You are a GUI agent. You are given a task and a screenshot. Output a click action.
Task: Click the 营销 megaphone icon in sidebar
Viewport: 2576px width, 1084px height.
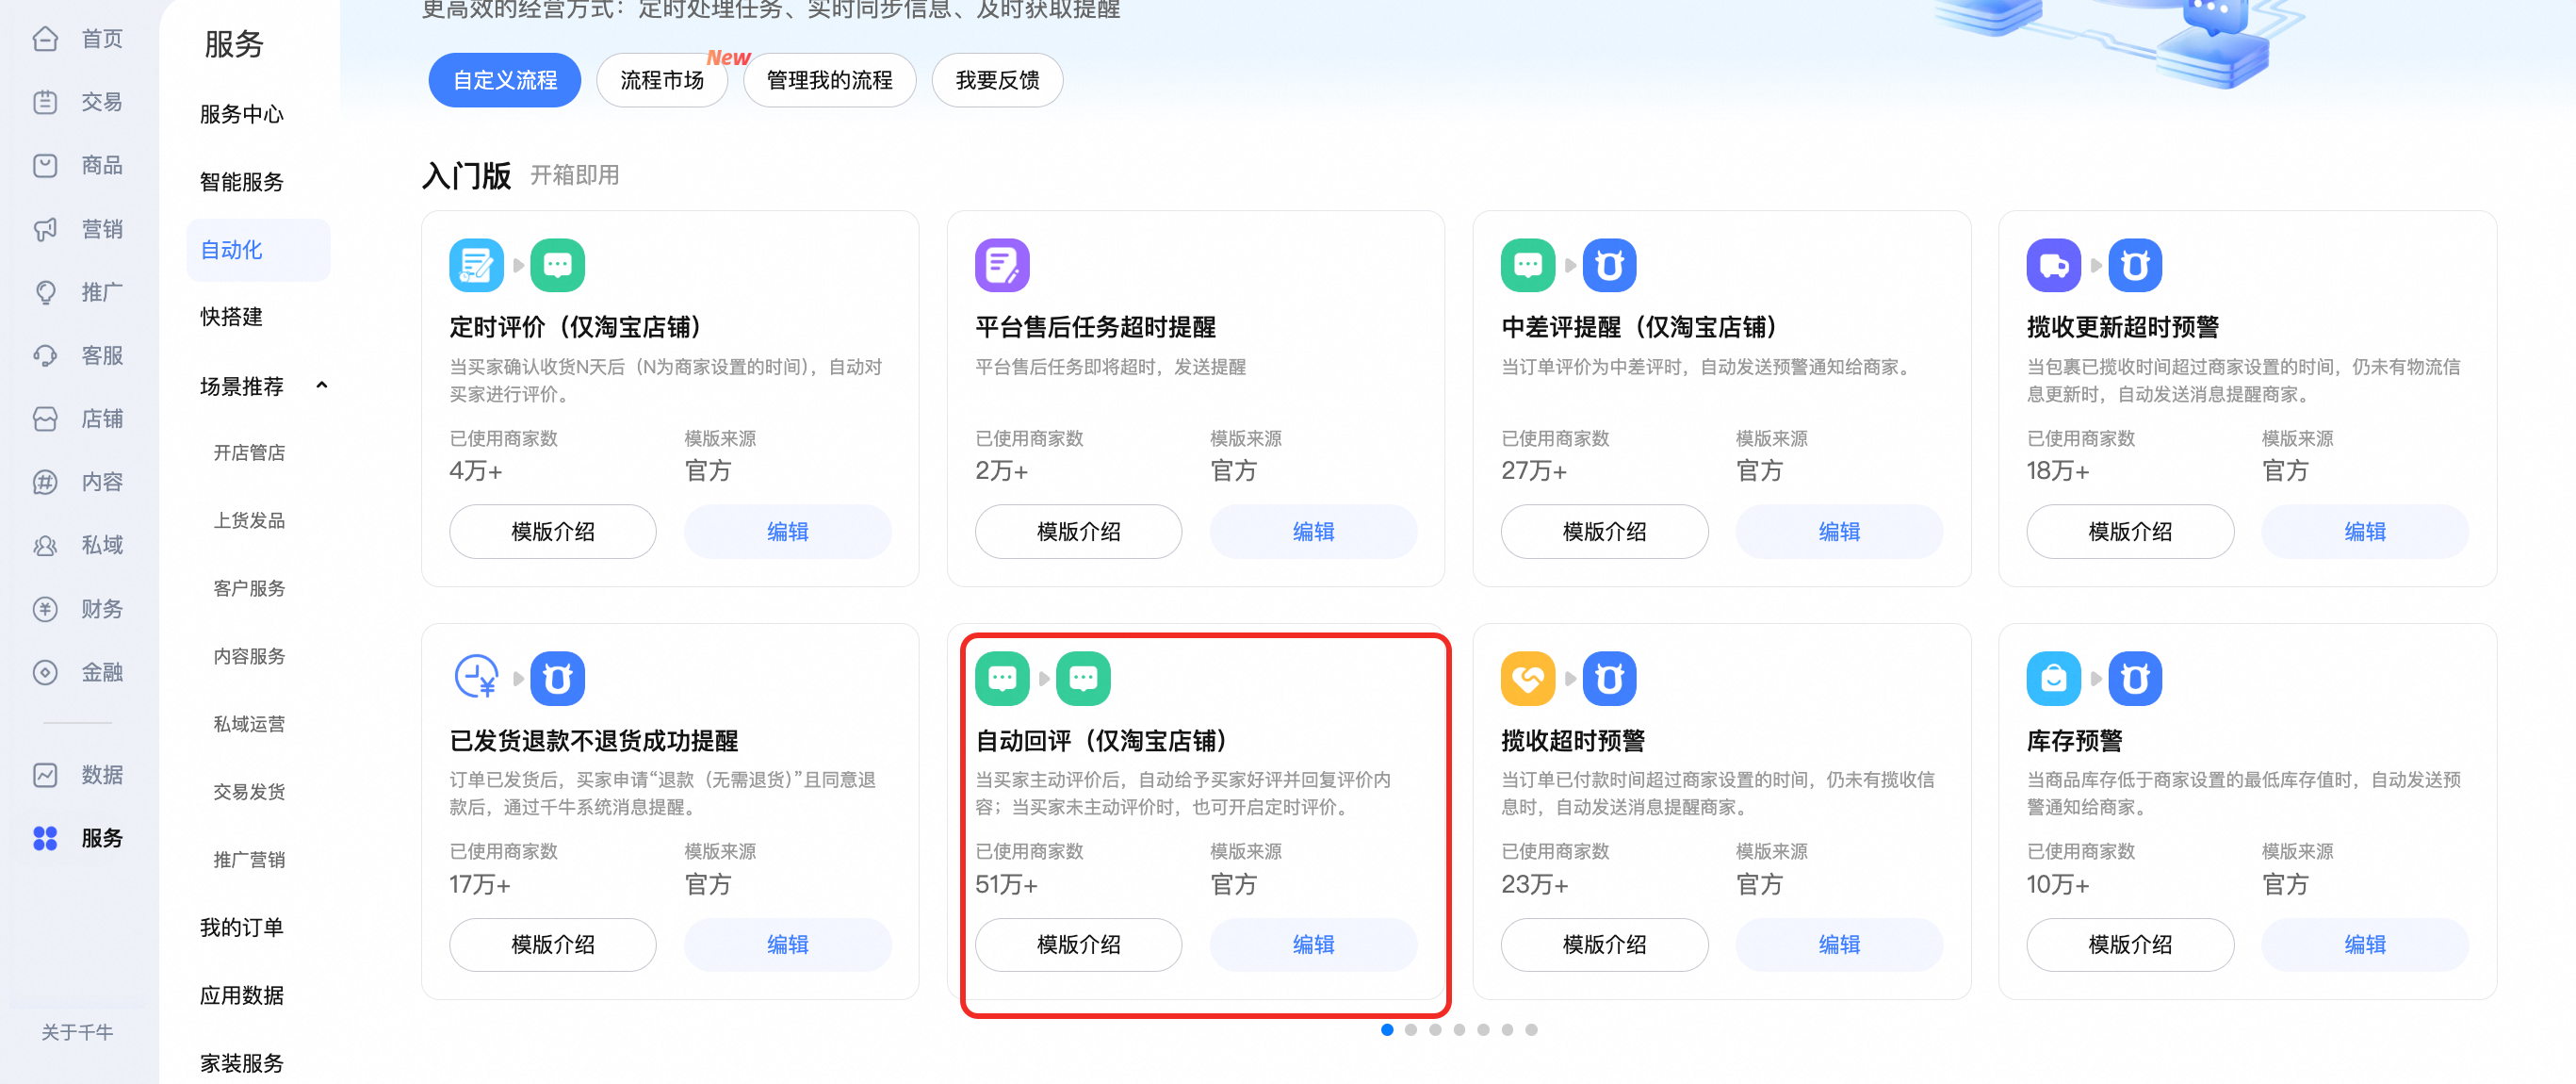45,229
